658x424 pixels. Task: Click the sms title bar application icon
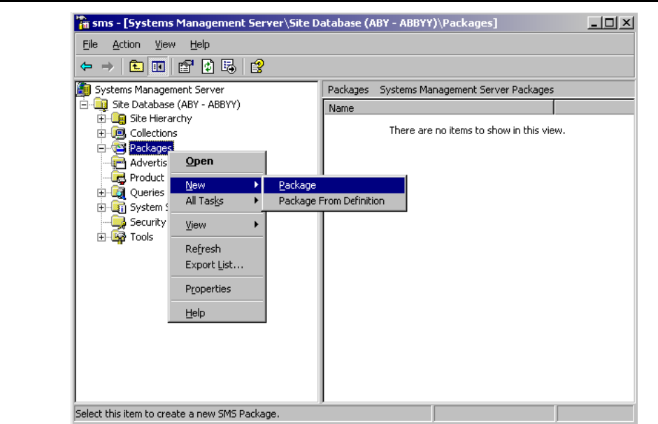pyautogui.click(x=83, y=22)
